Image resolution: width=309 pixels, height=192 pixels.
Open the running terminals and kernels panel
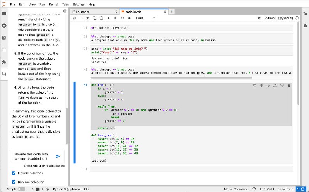pyautogui.click(x=4, y=25)
